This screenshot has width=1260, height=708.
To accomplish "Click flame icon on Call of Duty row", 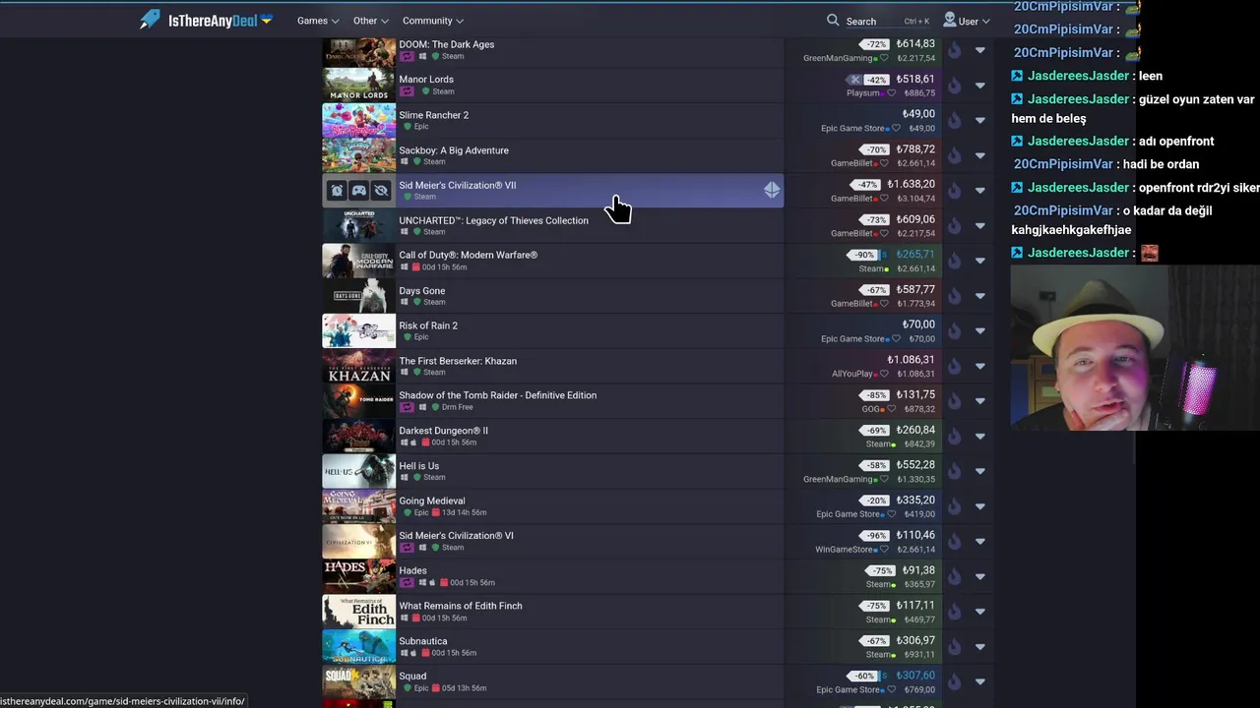I will pyautogui.click(x=954, y=261).
